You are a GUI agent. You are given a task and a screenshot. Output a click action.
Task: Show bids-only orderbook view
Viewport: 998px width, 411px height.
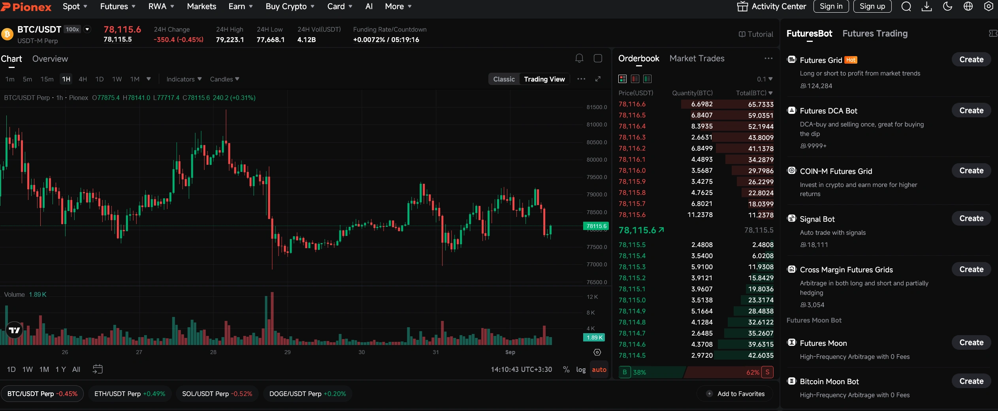tap(648, 79)
